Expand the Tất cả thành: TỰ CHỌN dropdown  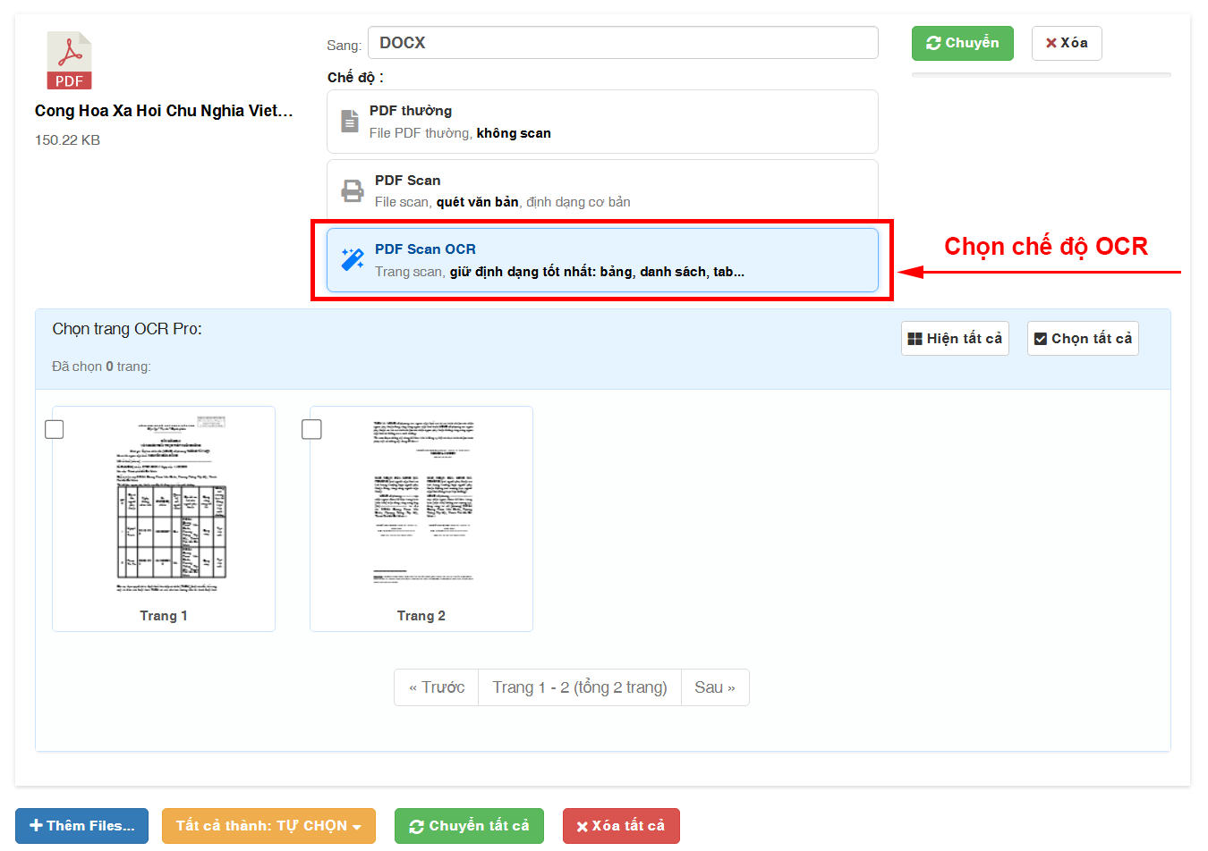(268, 826)
